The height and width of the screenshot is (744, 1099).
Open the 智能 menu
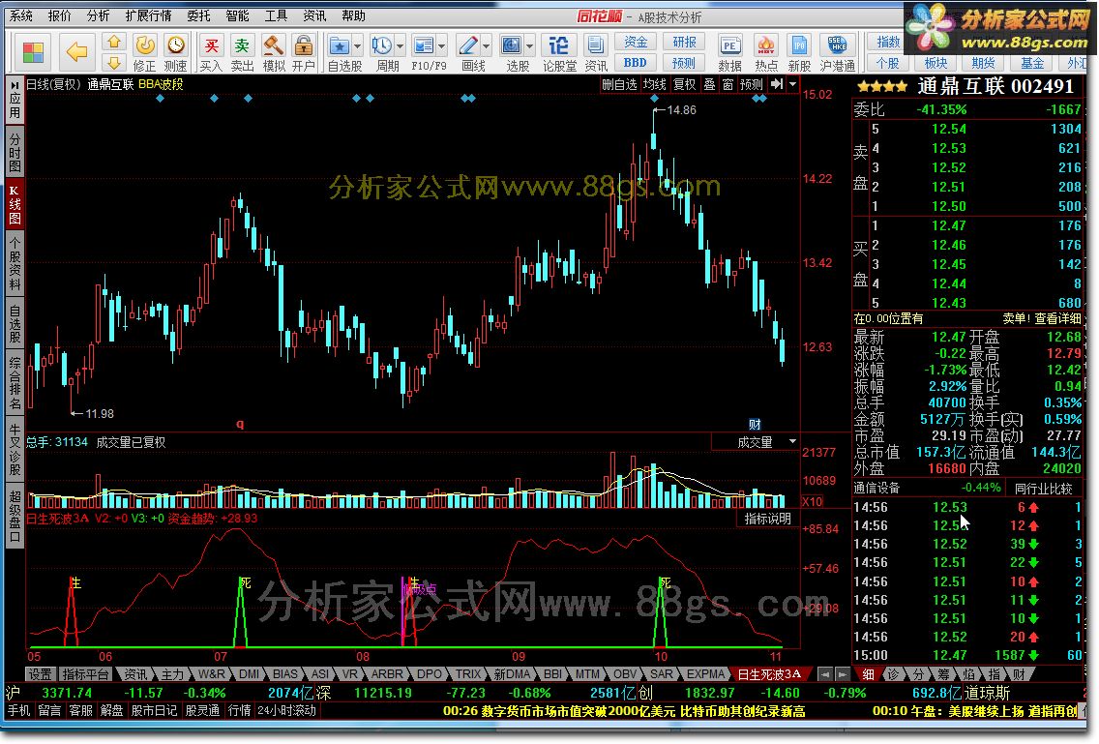pyautogui.click(x=237, y=15)
